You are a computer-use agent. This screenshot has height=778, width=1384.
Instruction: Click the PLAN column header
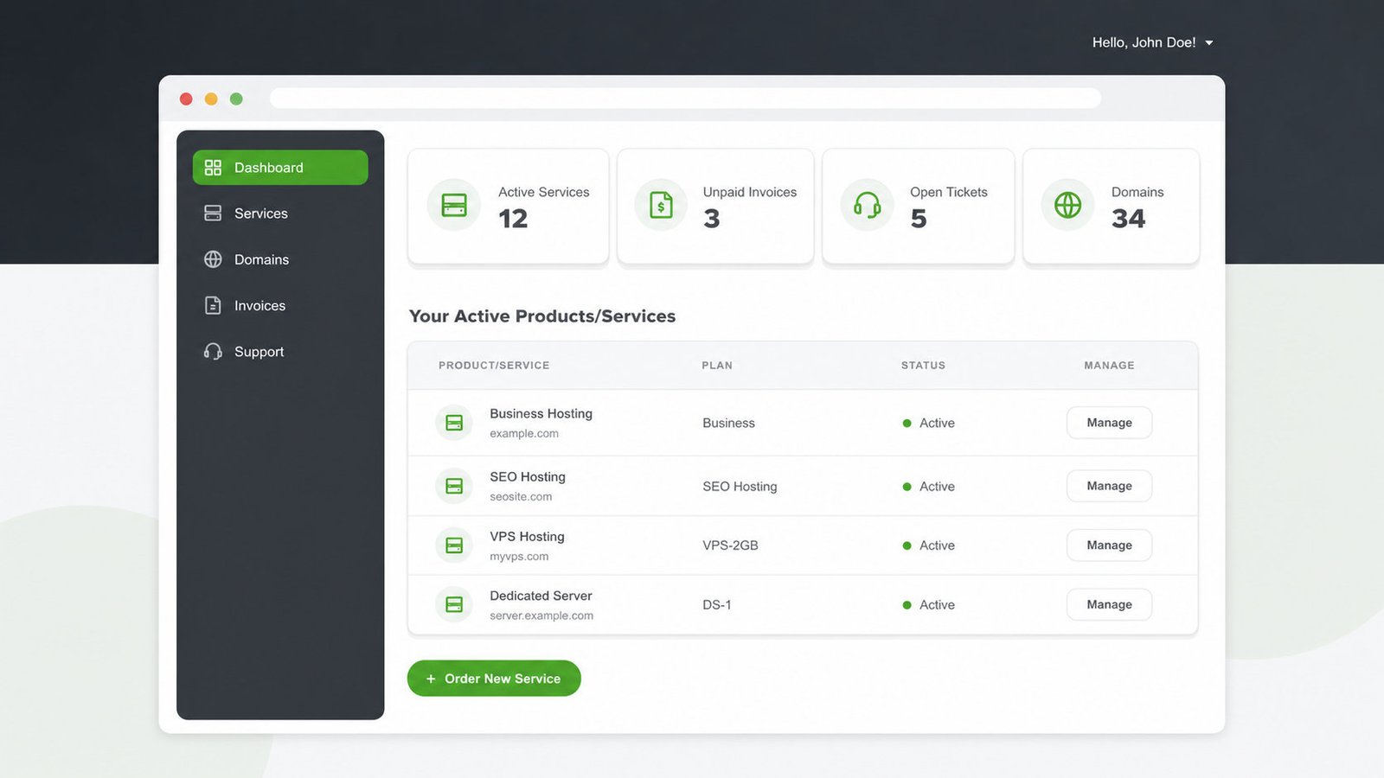717,366
